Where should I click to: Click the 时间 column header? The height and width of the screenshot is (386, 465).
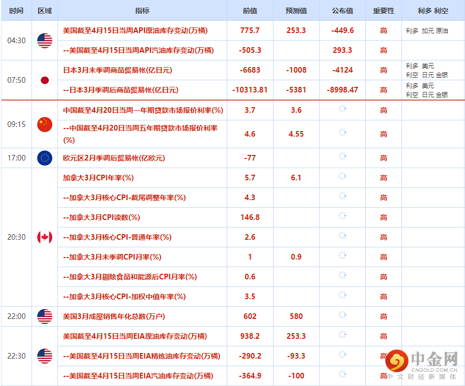pos(16,11)
